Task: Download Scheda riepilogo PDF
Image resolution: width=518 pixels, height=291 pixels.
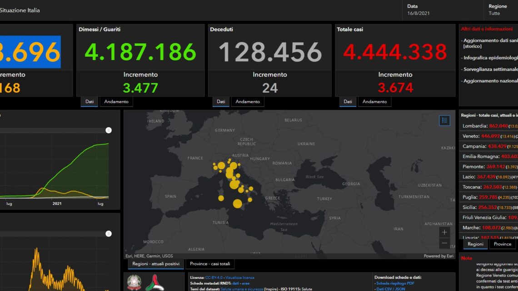Action: tap(395, 283)
